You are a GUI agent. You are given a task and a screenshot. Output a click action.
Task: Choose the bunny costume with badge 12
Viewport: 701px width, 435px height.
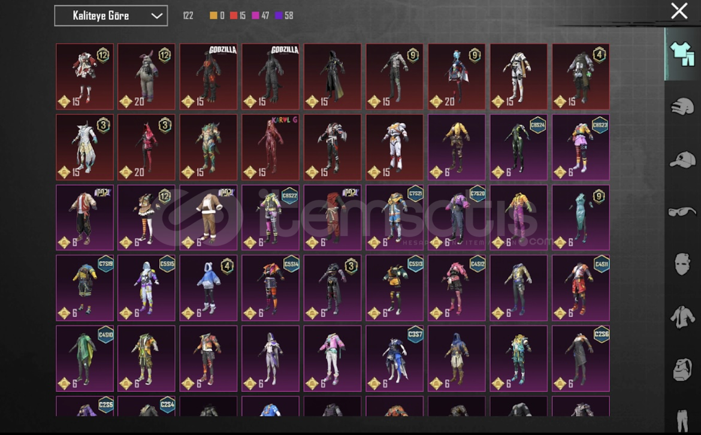pyautogui.click(x=146, y=77)
